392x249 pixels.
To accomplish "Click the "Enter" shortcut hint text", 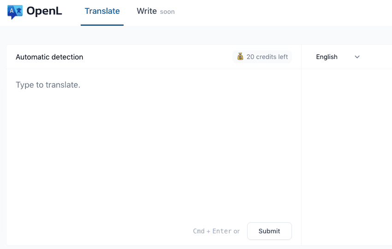I will coord(222,231).
